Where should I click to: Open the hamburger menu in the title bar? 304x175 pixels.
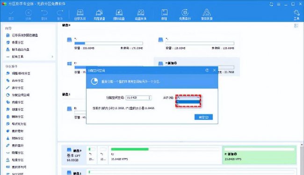pyautogui.click(x=279, y=4)
